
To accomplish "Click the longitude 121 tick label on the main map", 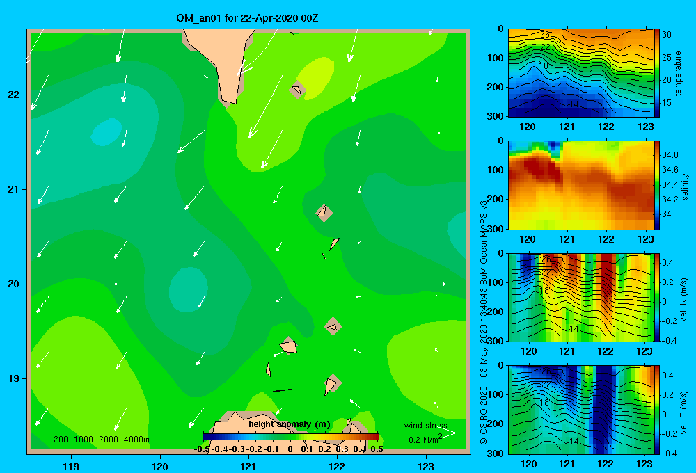I will click(248, 467).
